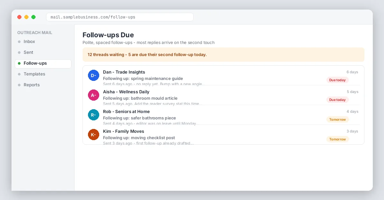Viewport: 384px width, 200px height.
Task: Close the window with the red button
Action: [19, 17]
